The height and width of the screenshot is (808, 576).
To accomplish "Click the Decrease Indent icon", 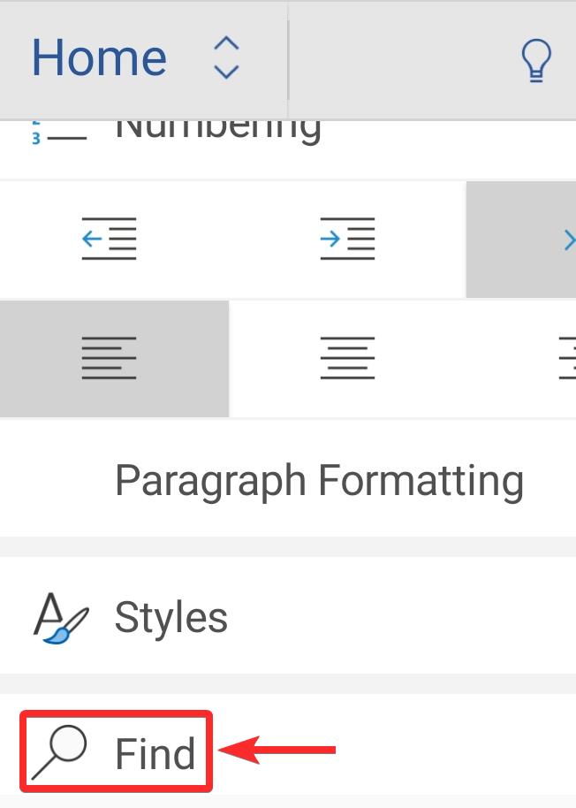I will 110,239.
